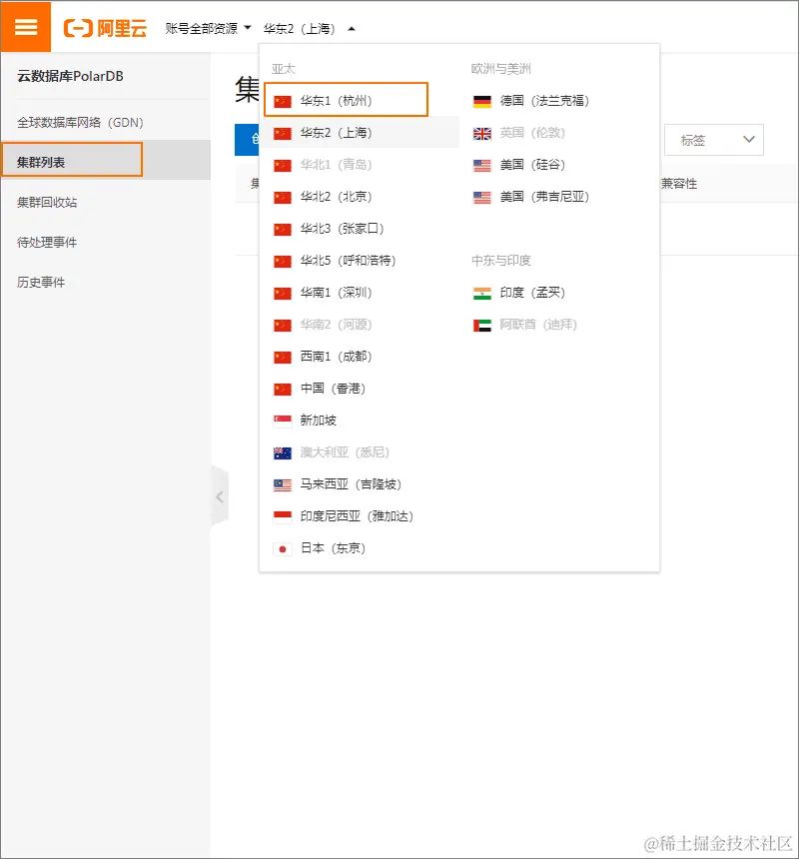799x859 pixels.
Task: Click the India flag icon
Action: click(482, 294)
